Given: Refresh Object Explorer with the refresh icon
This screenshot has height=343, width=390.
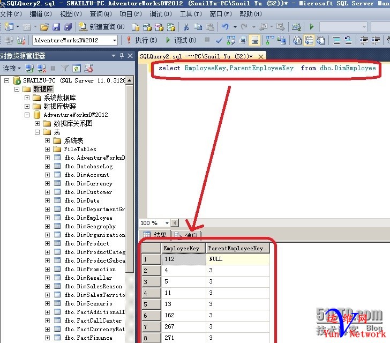Looking at the screenshot, I should (x=77, y=68).
